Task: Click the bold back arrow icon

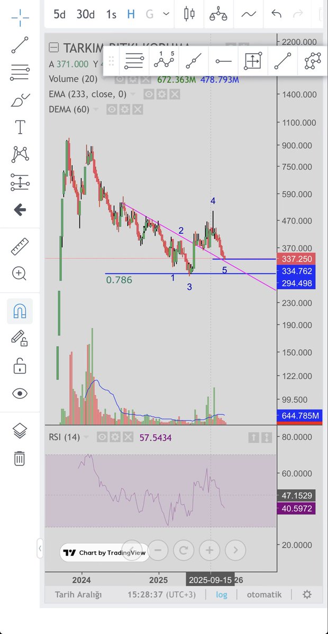Action: pos(20,210)
